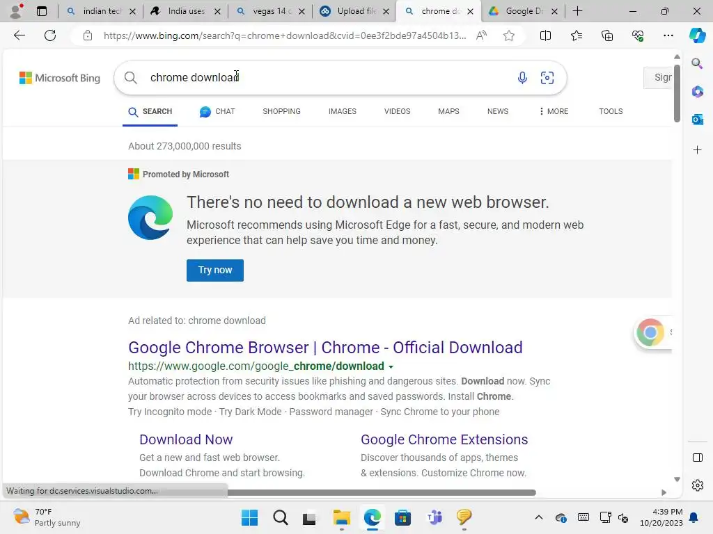Click the google.com chrome download URL
This screenshot has width=713, height=534.
(256, 366)
